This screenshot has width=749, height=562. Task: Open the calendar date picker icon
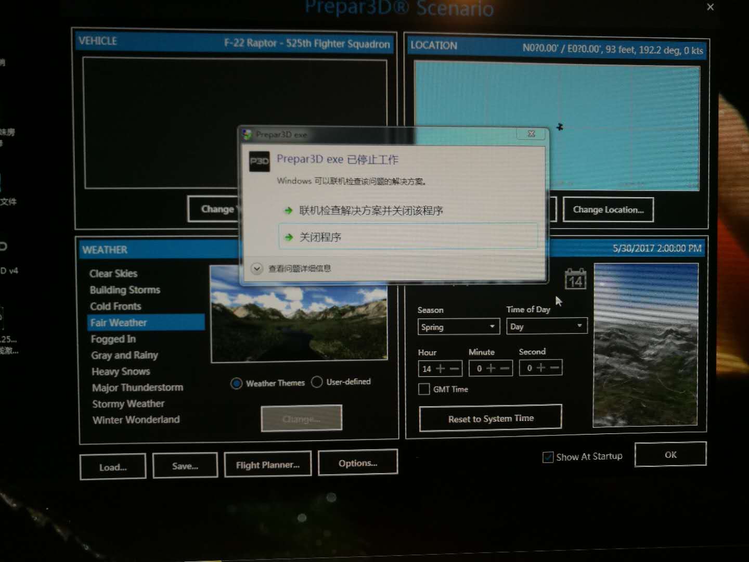[x=575, y=279]
